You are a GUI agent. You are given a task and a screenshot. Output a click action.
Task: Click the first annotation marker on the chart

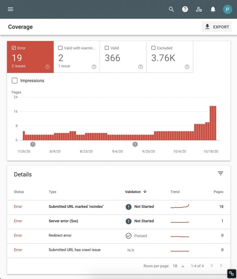coord(33,144)
